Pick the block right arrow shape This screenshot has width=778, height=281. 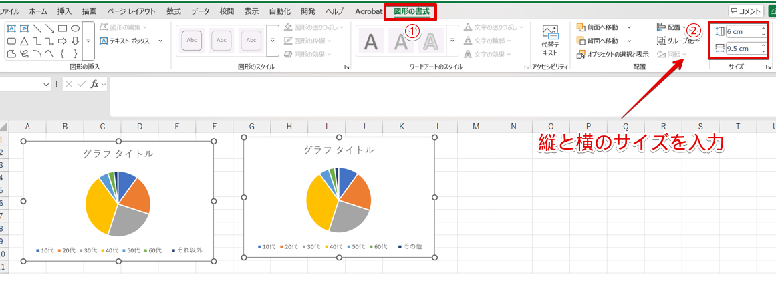[63, 41]
